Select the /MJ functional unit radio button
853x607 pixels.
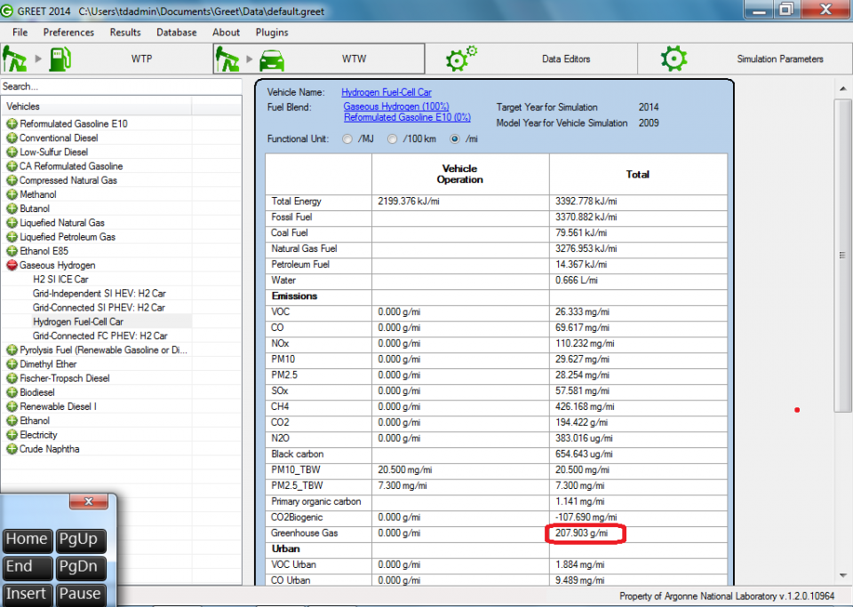point(347,139)
